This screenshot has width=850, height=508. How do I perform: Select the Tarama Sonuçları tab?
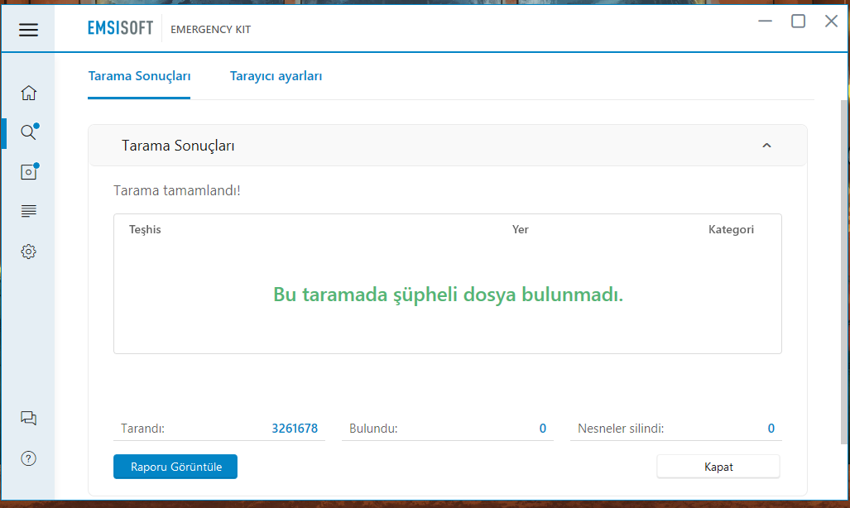pyautogui.click(x=139, y=76)
